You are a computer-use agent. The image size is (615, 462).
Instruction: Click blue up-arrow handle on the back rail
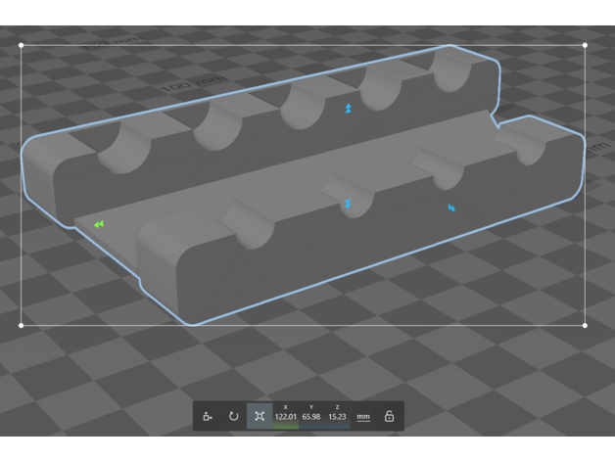348,109
